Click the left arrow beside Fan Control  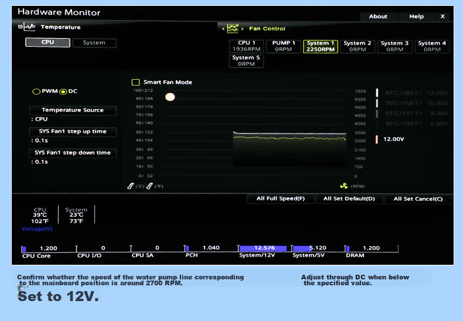(223, 29)
